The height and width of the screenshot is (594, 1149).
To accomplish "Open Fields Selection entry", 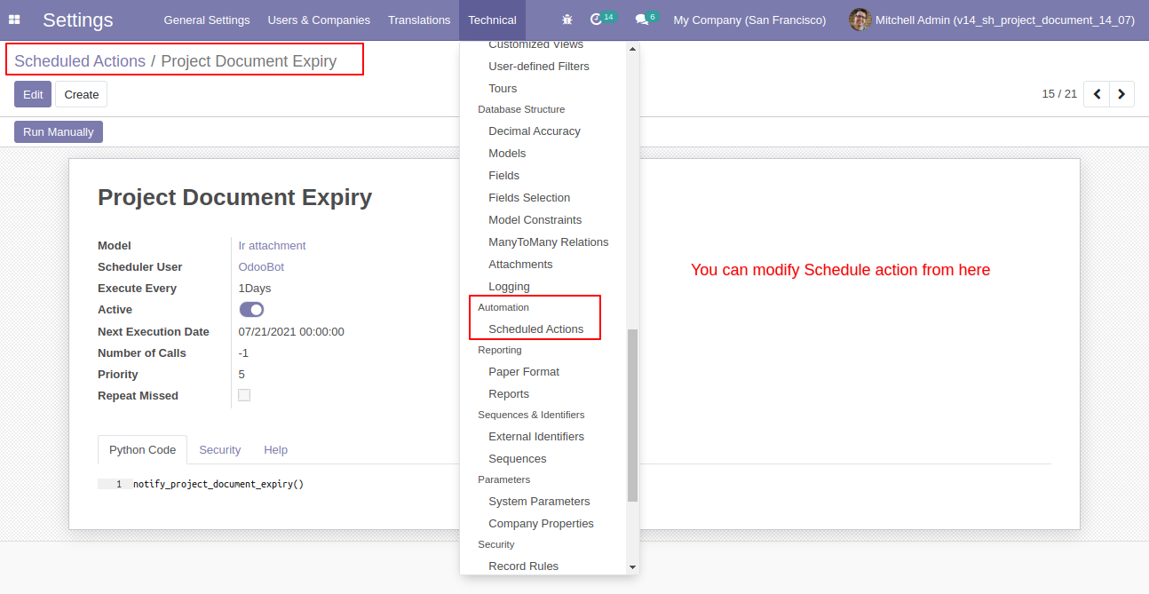I will [529, 197].
